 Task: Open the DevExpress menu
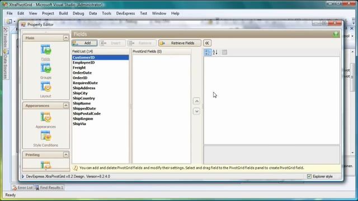[x=125, y=13]
